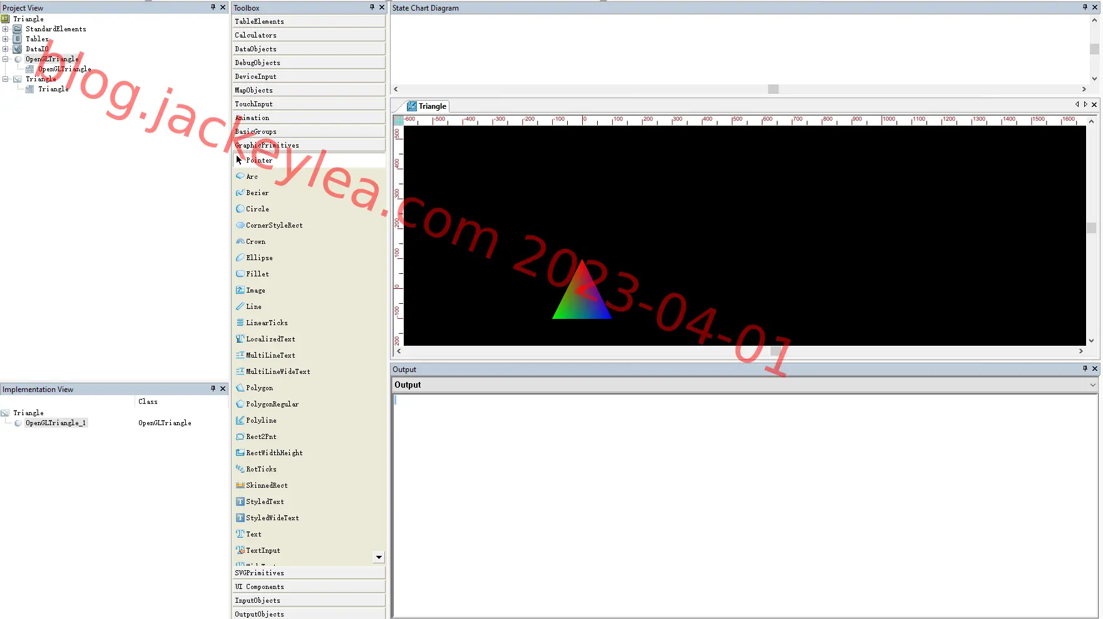Open the Output panel dropdown arrow
The height and width of the screenshot is (619, 1103).
point(1093,385)
